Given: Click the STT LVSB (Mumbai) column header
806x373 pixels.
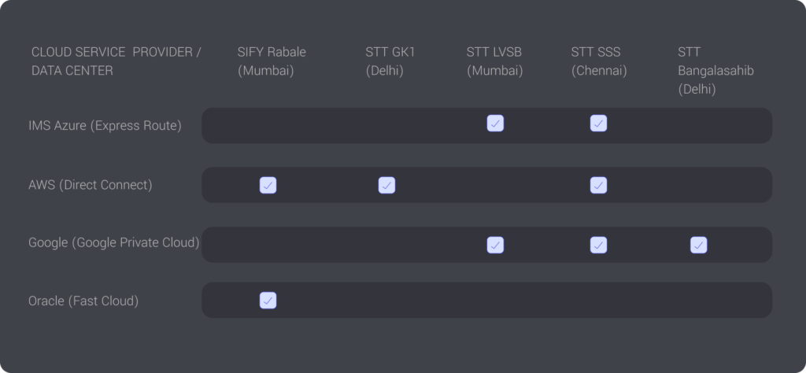Looking at the screenshot, I should [x=494, y=61].
